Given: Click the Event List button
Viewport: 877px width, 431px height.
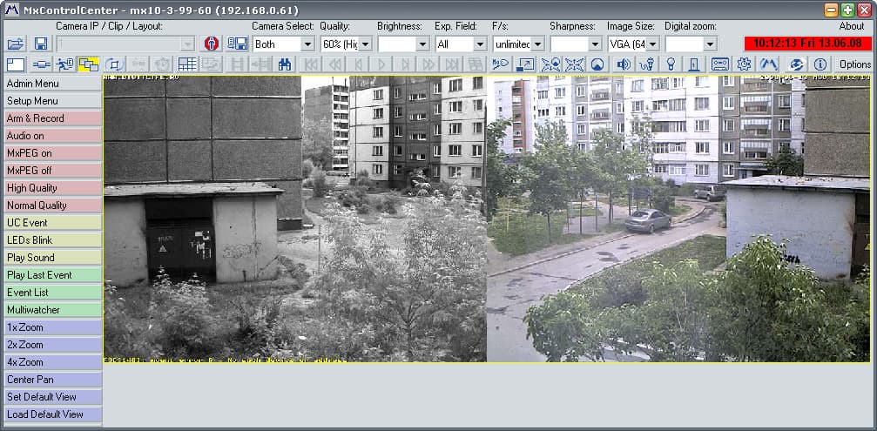Looking at the screenshot, I should tap(52, 293).
